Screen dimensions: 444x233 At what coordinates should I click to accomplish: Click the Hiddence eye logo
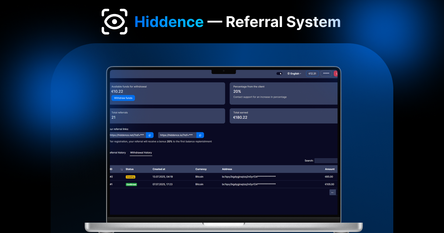point(114,21)
